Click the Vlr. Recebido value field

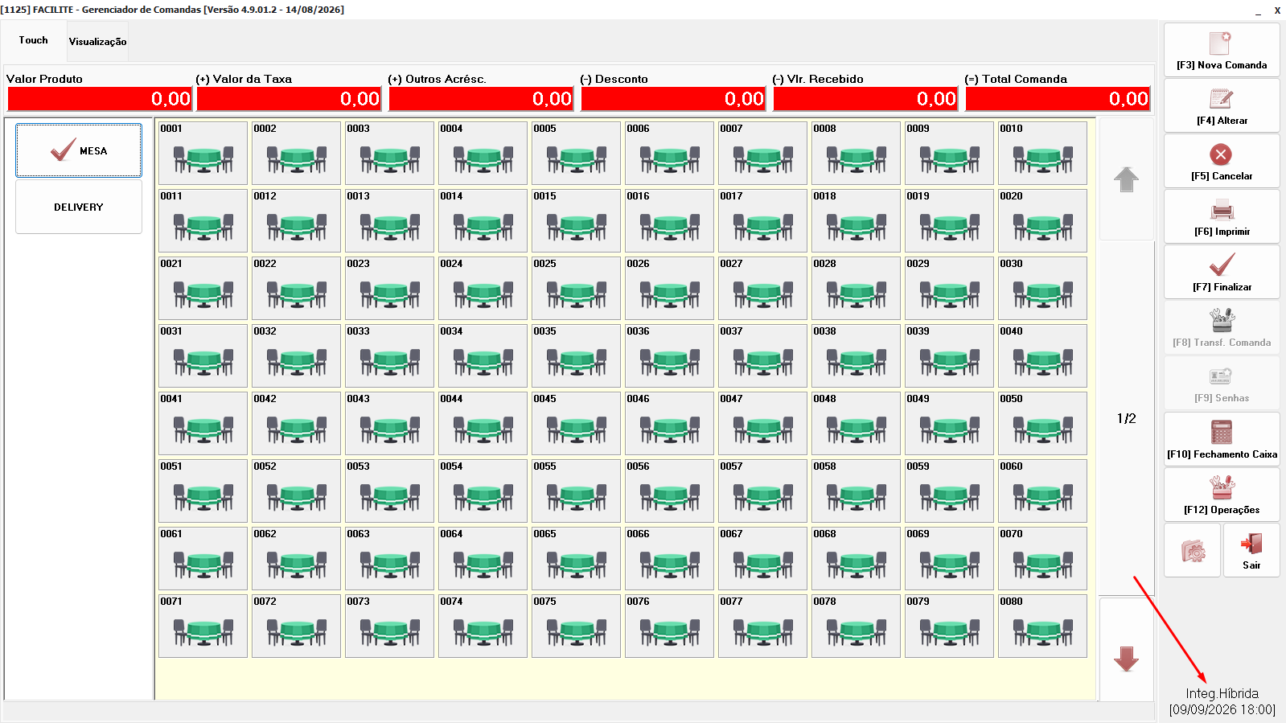(865, 99)
